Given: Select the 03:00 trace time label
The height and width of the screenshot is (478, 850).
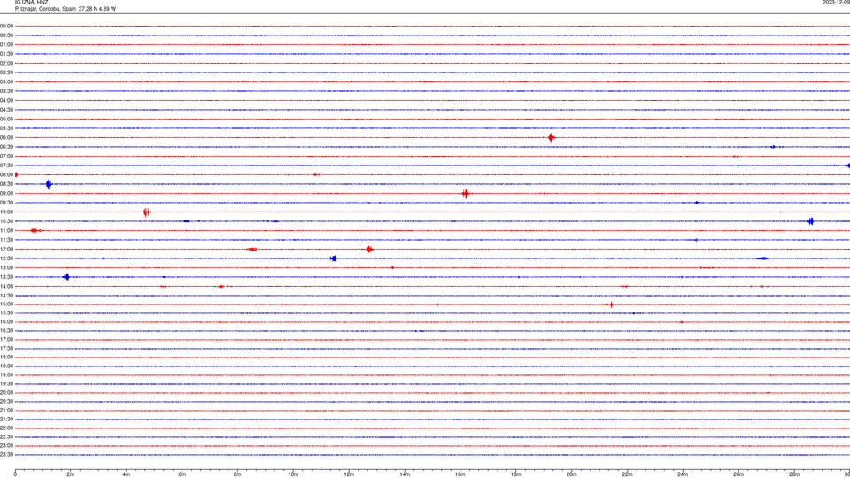Looking at the screenshot, I should pyautogui.click(x=6, y=81).
